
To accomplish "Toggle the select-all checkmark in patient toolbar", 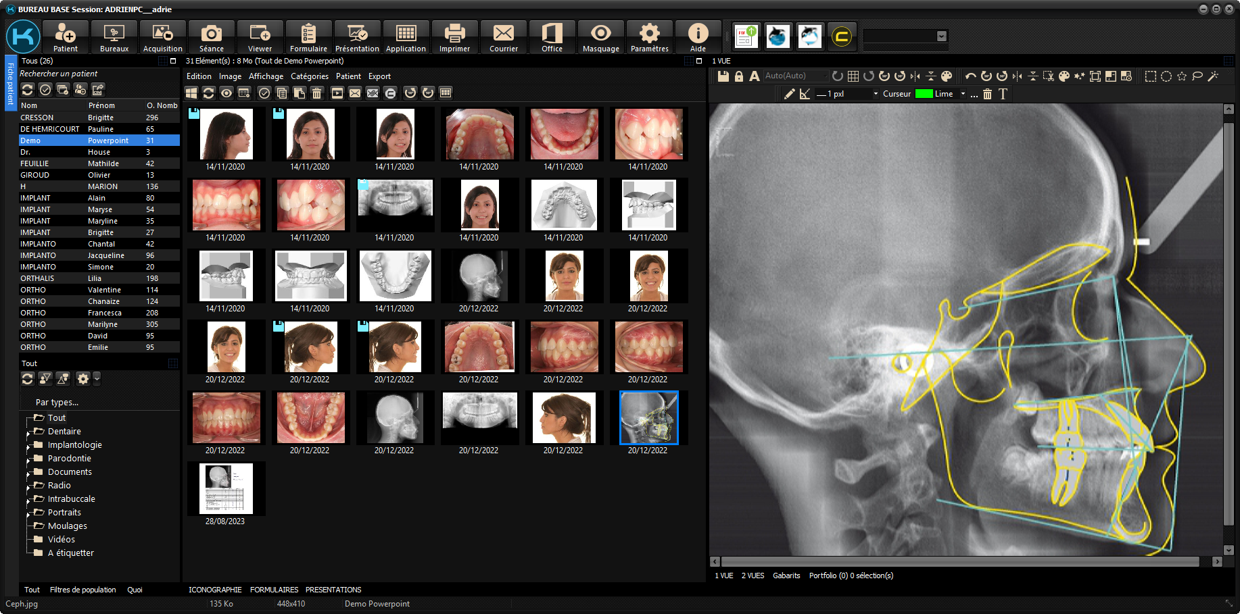I will pyautogui.click(x=45, y=90).
